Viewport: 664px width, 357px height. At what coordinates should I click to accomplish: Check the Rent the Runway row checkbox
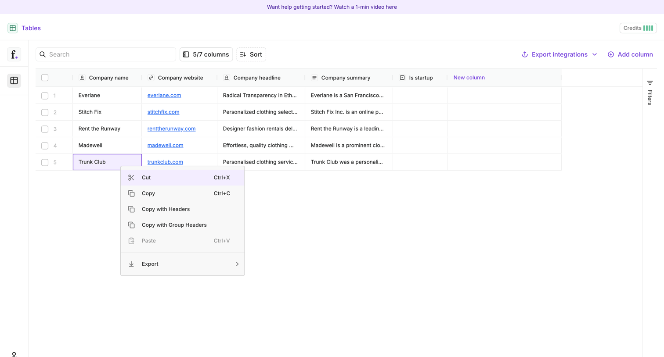tap(45, 129)
